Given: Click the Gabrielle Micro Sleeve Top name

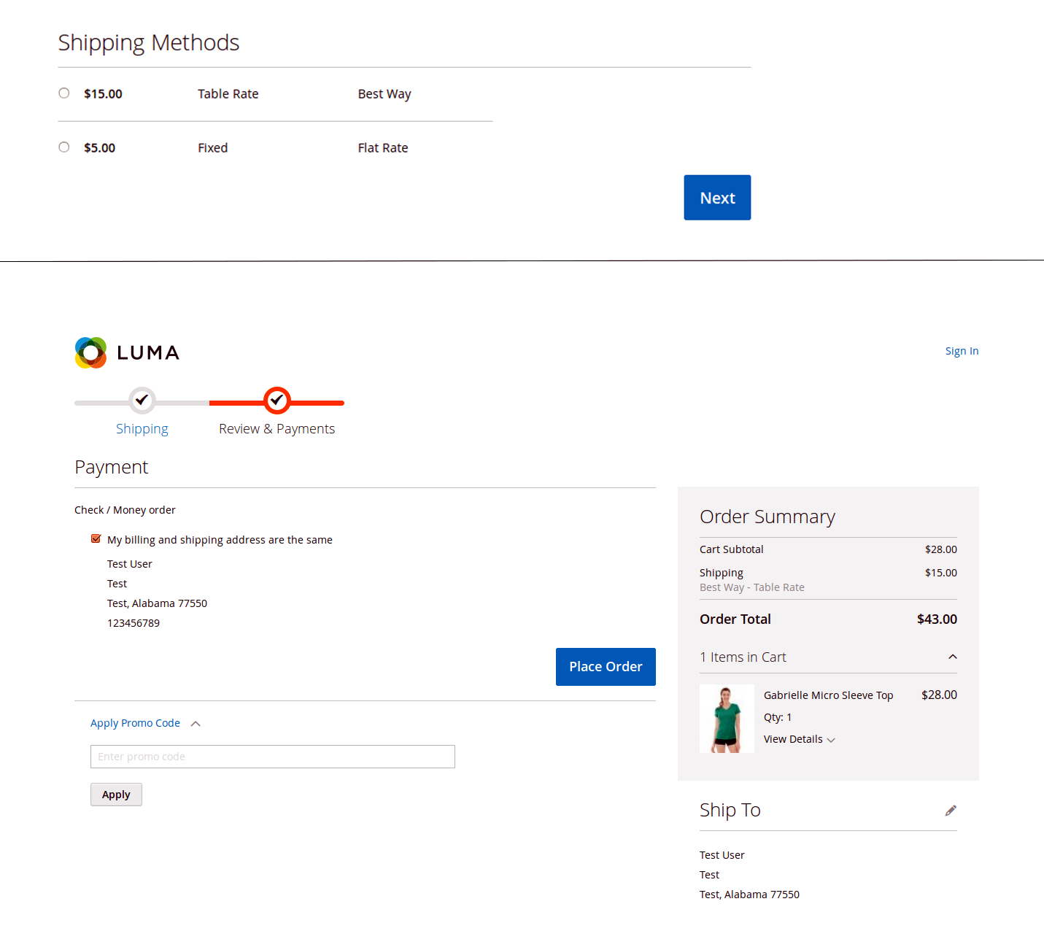Looking at the screenshot, I should [829, 695].
